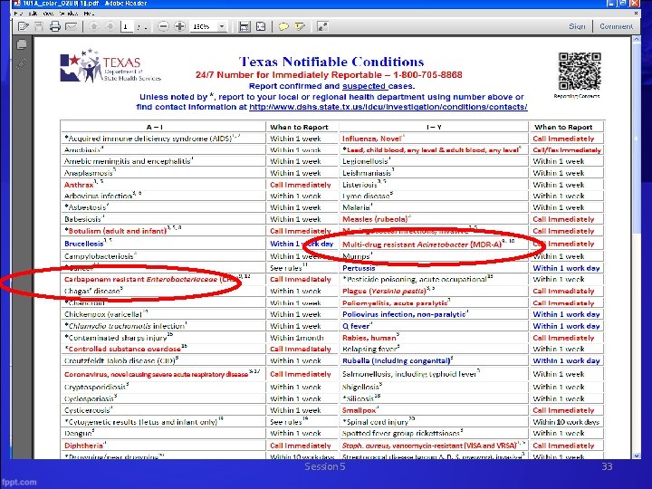Open the Help menu
This screenshot has height=489, width=652.
pos(89,14)
